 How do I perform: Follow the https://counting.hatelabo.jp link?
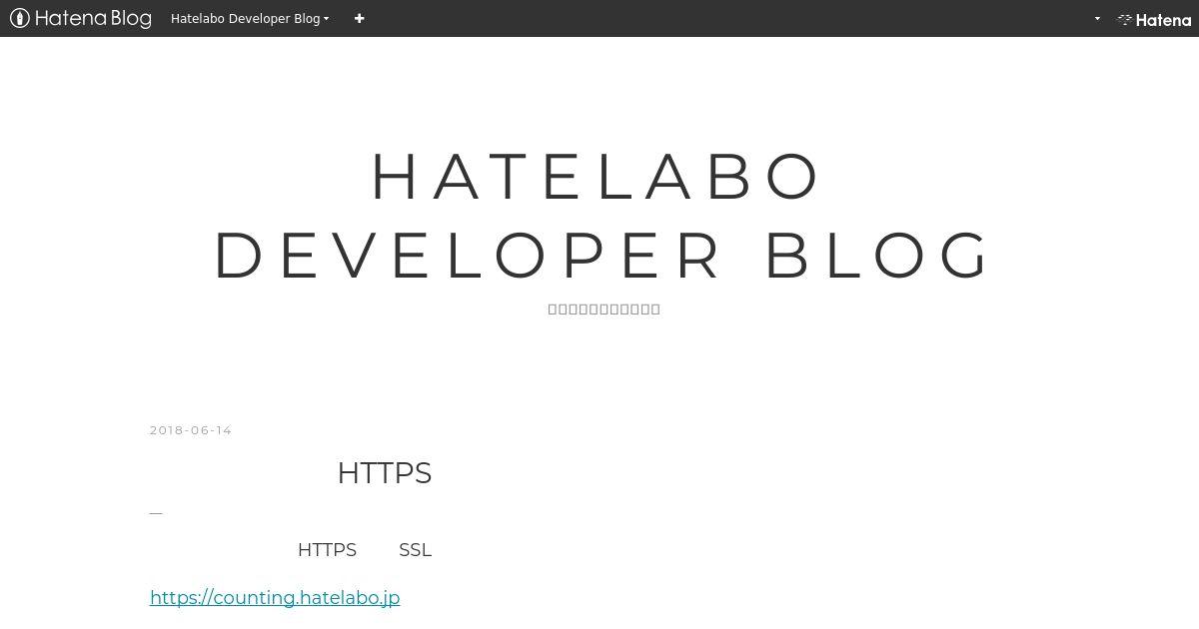click(x=275, y=597)
